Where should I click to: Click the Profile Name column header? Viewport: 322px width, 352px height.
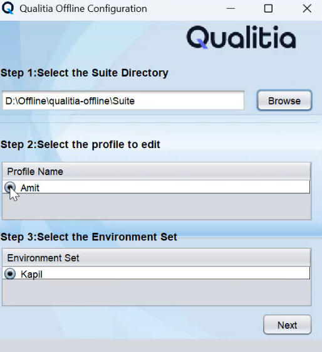pyautogui.click(x=157, y=171)
